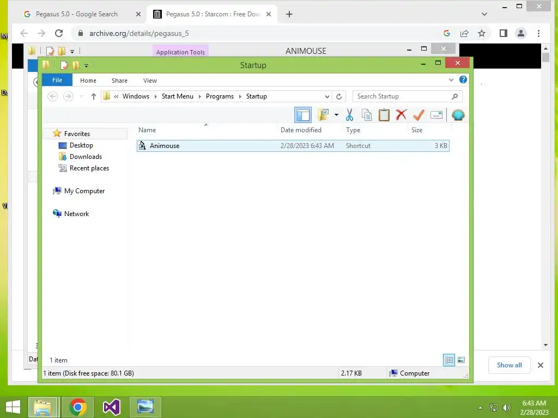Image resolution: width=558 pixels, height=418 pixels.
Task: Click the envelope email icon in toolbar
Action: coord(436,115)
